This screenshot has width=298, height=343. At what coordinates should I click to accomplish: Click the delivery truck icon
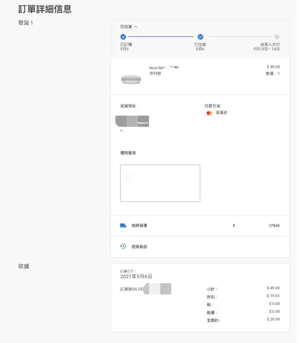click(123, 226)
